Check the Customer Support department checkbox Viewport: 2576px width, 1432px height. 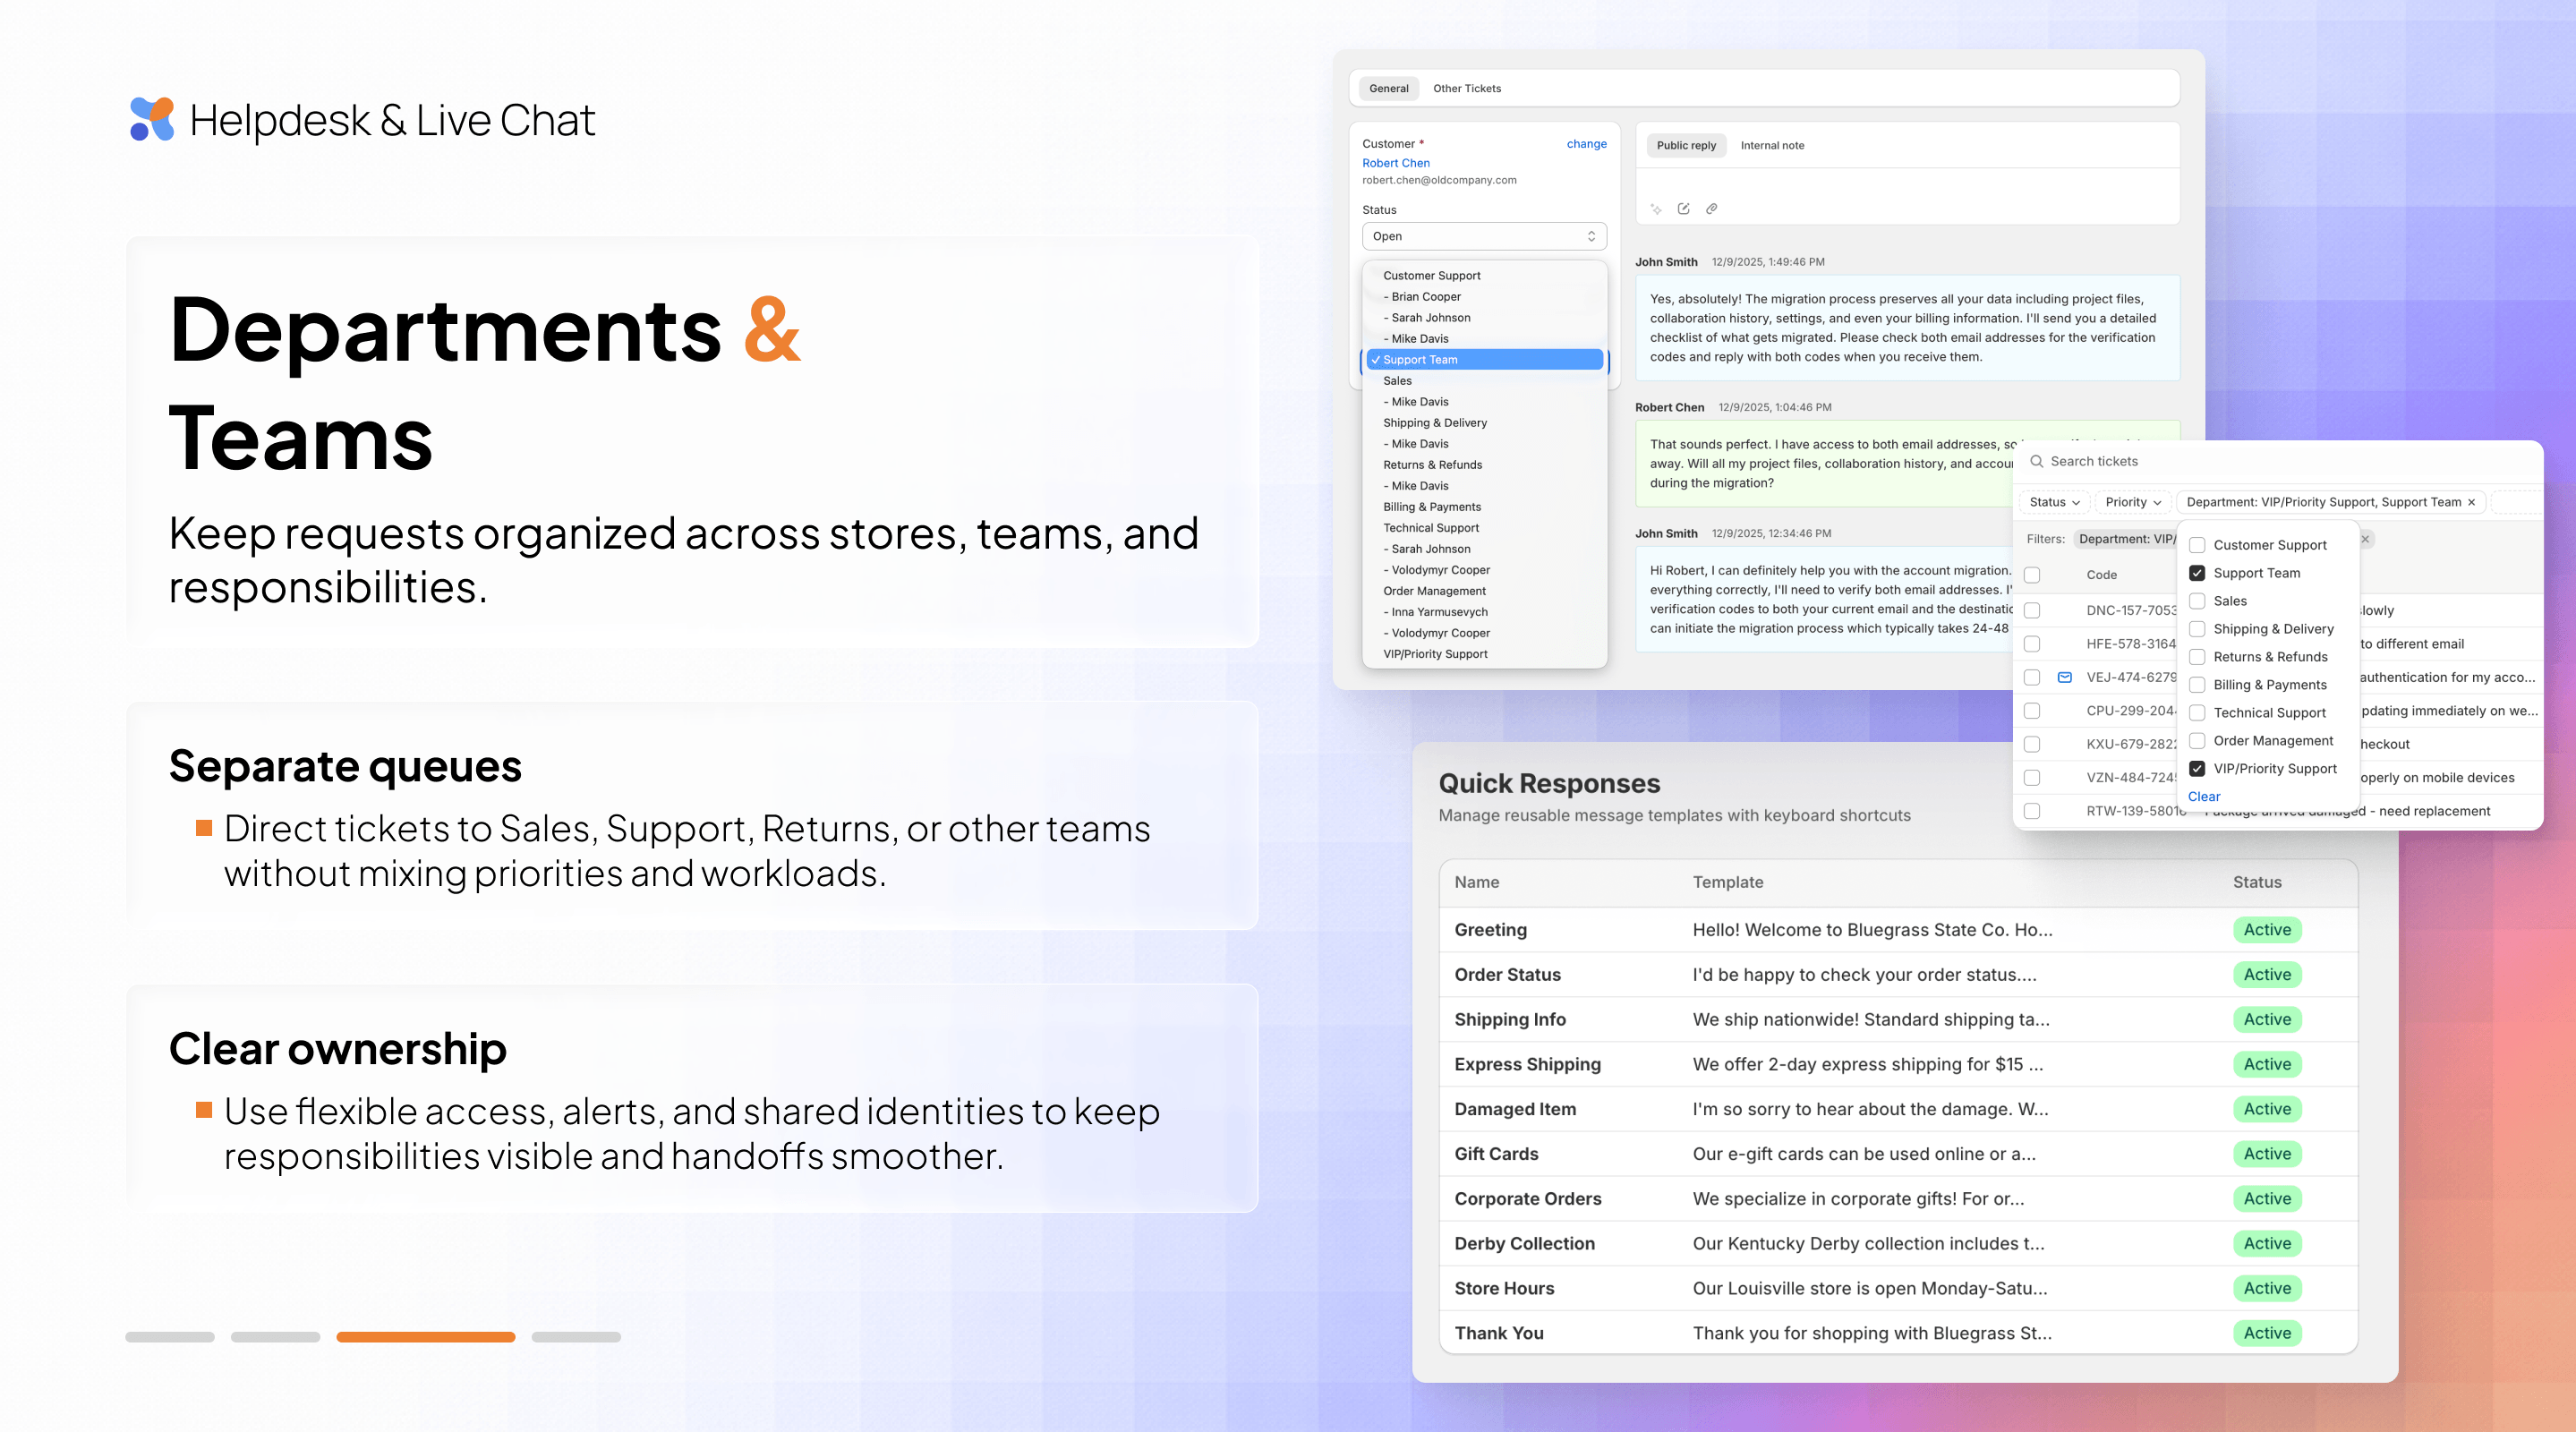pyautogui.click(x=2197, y=545)
